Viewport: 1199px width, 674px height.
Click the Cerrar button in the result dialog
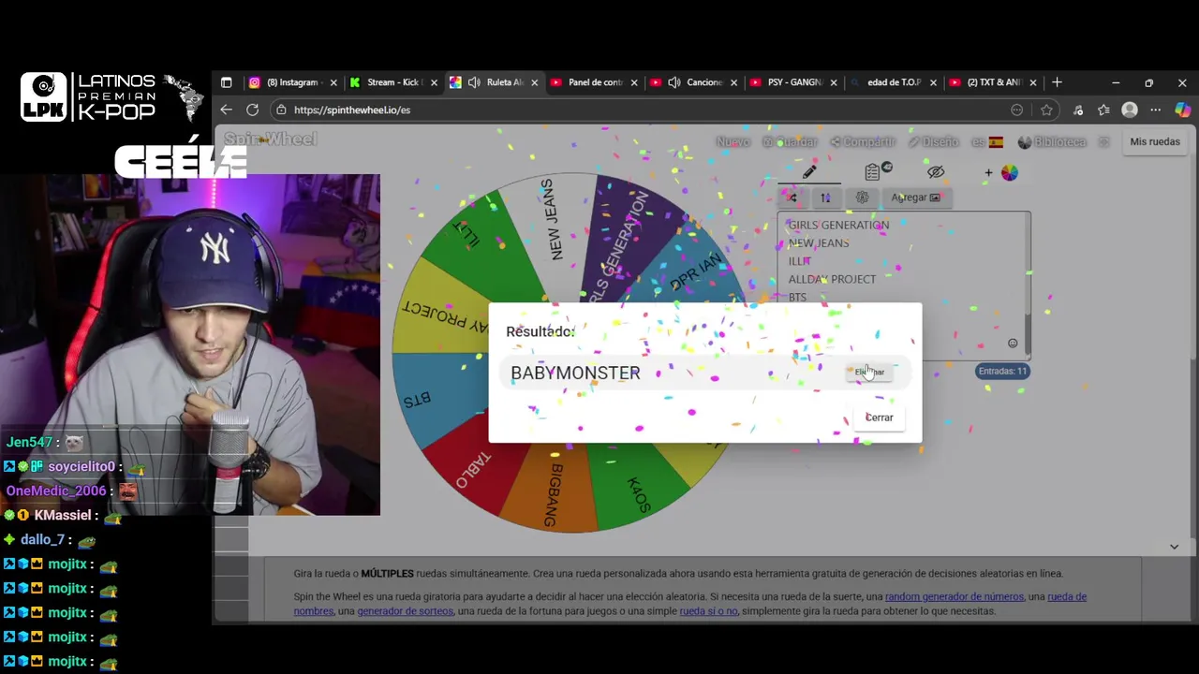pyautogui.click(x=879, y=418)
